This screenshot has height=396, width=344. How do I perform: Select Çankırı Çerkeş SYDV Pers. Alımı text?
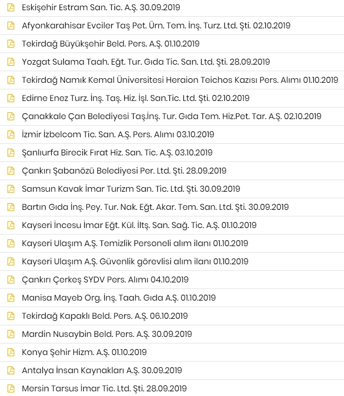105,280
